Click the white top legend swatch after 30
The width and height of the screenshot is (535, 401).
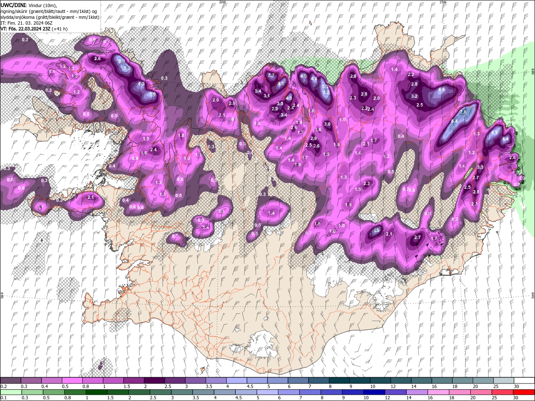tap(524, 381)
